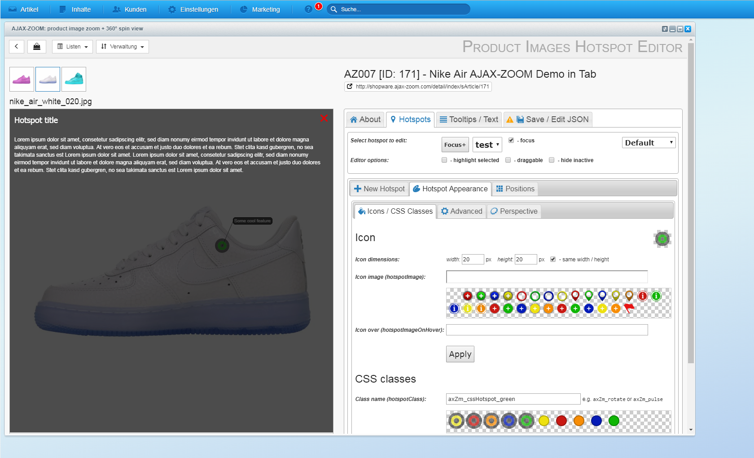This screenshot has height=458, width=754.
Task: Choose the green map pin icon
Action: coord(589,295)
